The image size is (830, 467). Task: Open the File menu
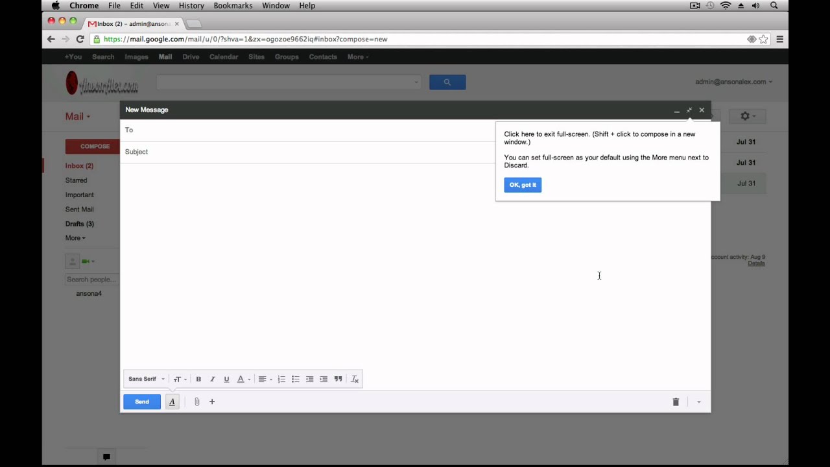pos(114,6)
